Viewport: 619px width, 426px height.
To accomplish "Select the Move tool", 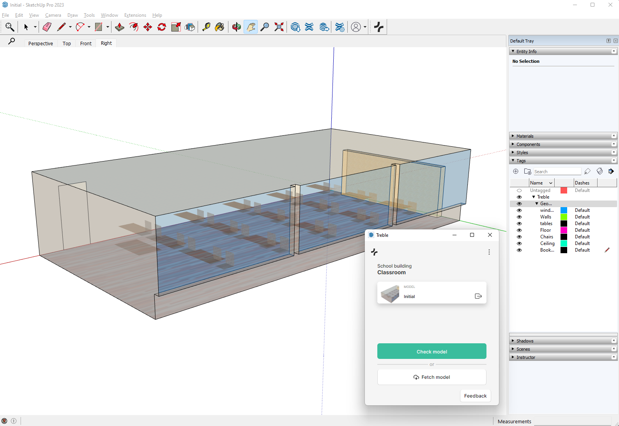I will [148, 27].
